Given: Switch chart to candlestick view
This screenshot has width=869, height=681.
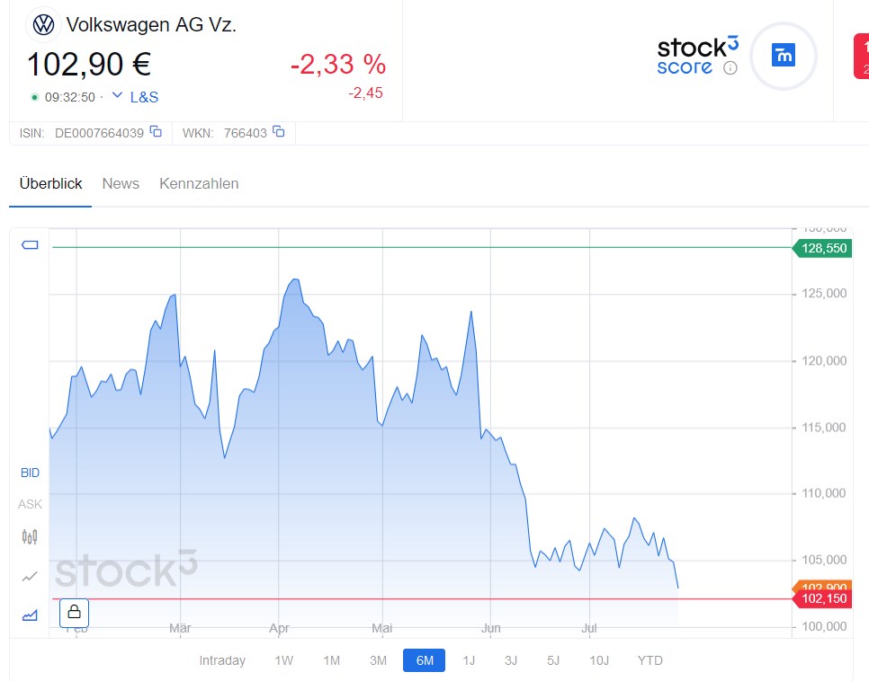Looking at the screenshot, I should (30, 537).
